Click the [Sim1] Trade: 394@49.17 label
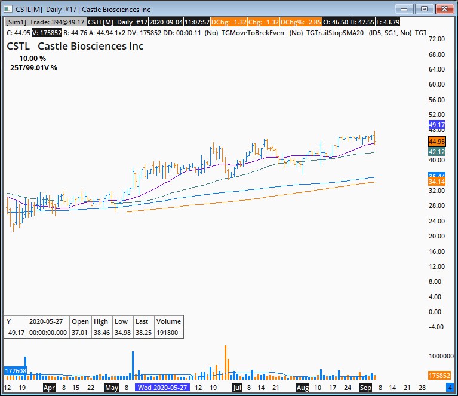This screenshot has height=396, width=458. tap(45, 22)
